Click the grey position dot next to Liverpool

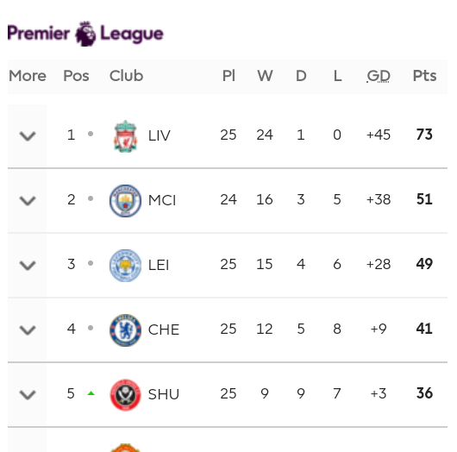tap(91, 134)
